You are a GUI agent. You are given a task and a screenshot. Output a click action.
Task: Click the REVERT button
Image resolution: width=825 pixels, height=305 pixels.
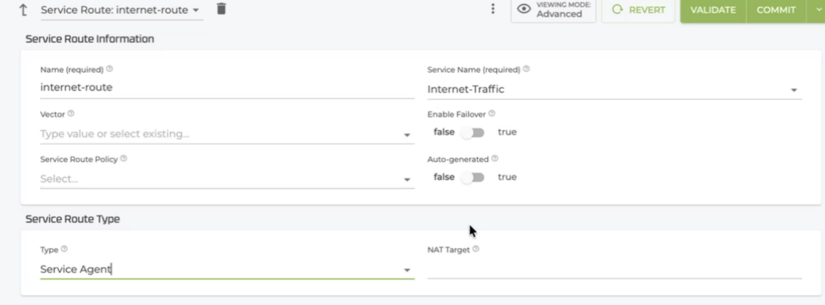(638, 10)
